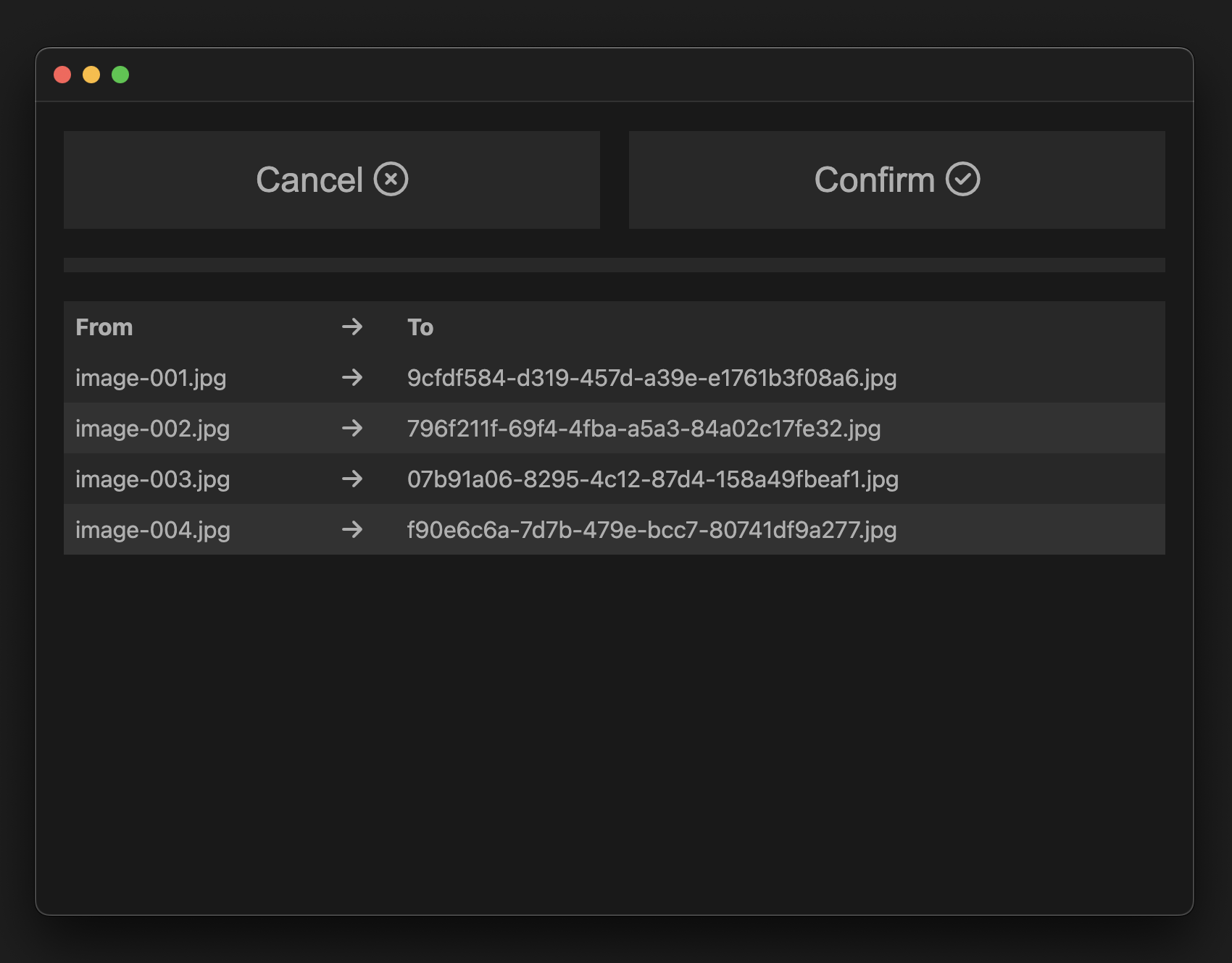This screenshot has width=1232, height=963.
Task: Click the new name 9cfdf584-d319-457d-a39e-e1761b3f08a6.jpg
Action: coord(652,377)
